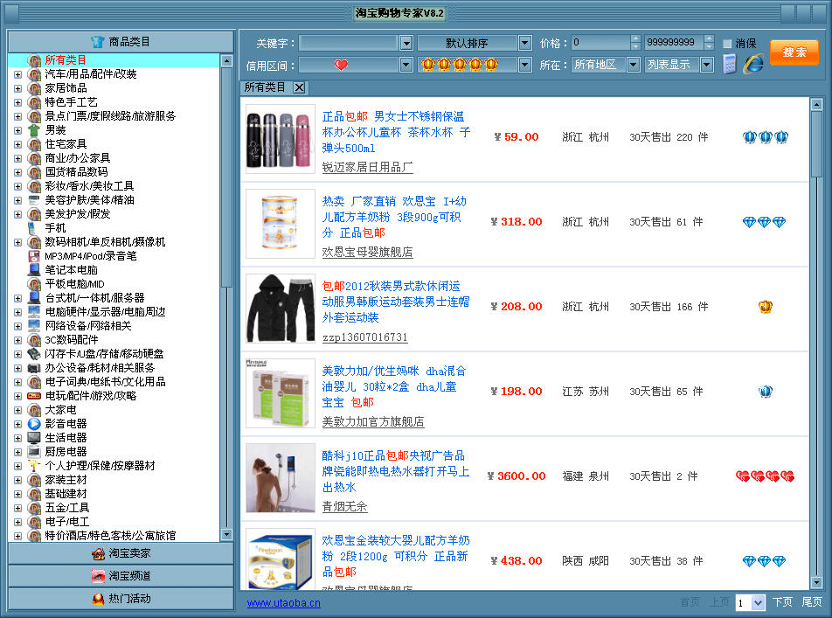Increase the maximum price spinner
Image resolution: width=832 pixels, height=618 pixels.
coord(709,38)
